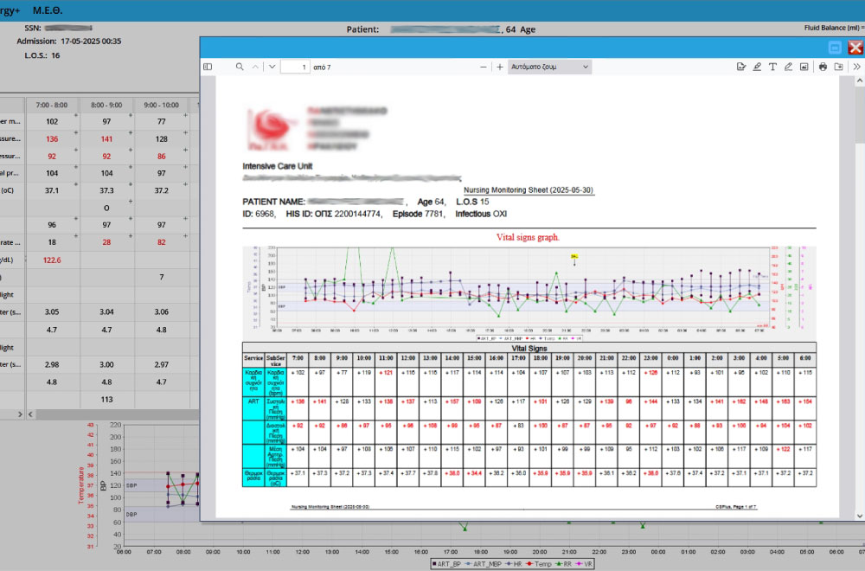The height and width of the screenshot is (571, 865).
Task: Select the freehand draw pen tool
Action: (788, 67)
